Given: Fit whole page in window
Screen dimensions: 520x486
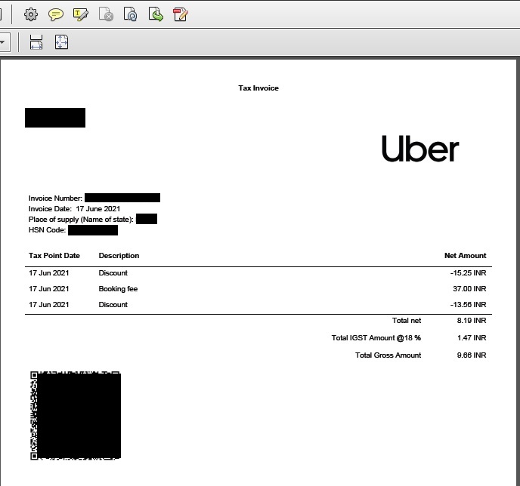Looking at the screenshot, I should point(61,42).
